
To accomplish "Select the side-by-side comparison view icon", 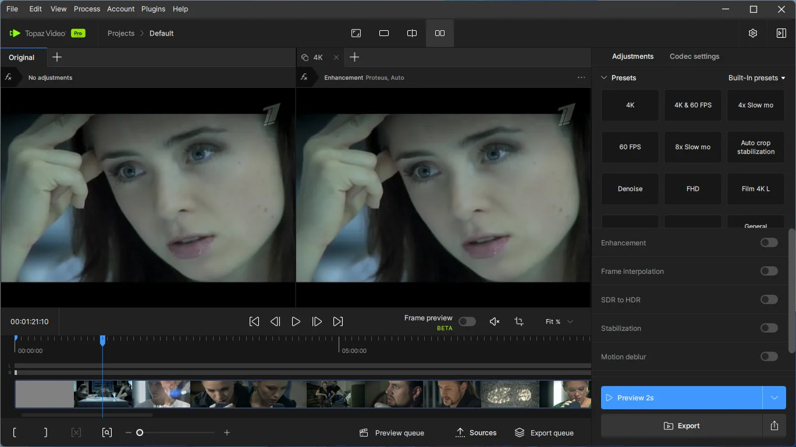I will point(440,33).
